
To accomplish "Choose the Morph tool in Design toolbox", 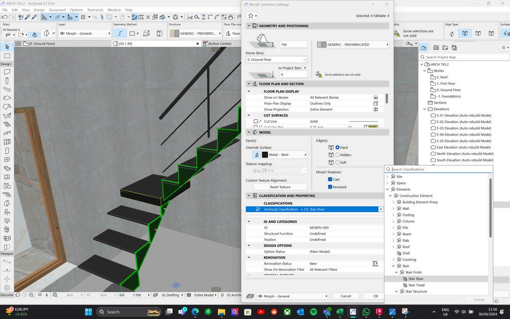I will (7, 203).
